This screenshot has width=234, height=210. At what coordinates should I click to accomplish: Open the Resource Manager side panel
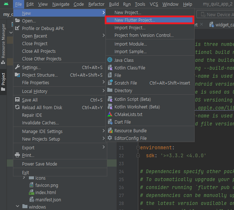point(3,44)
